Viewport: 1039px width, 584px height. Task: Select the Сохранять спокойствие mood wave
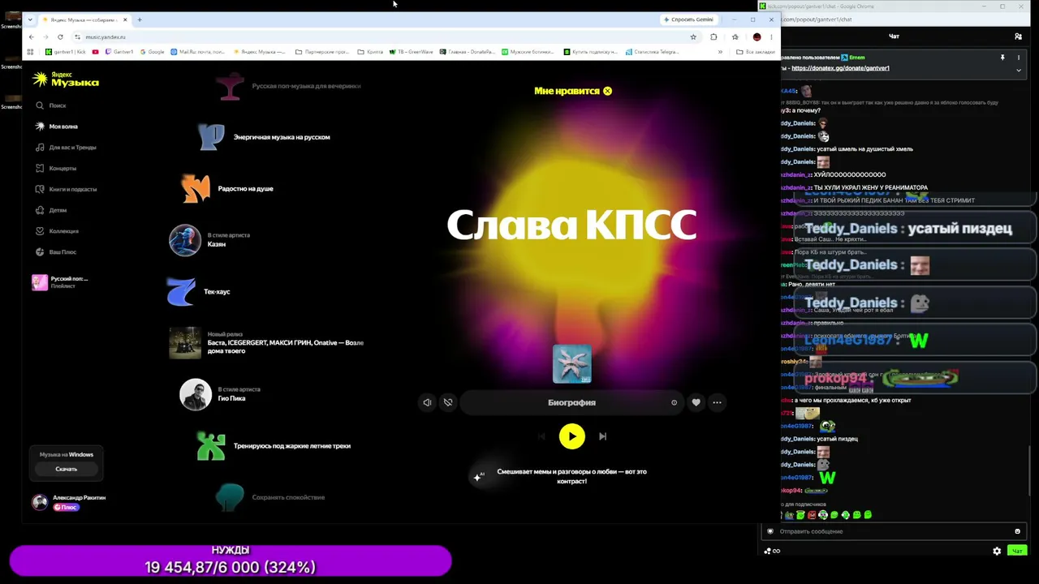click(x=270, y=497)
